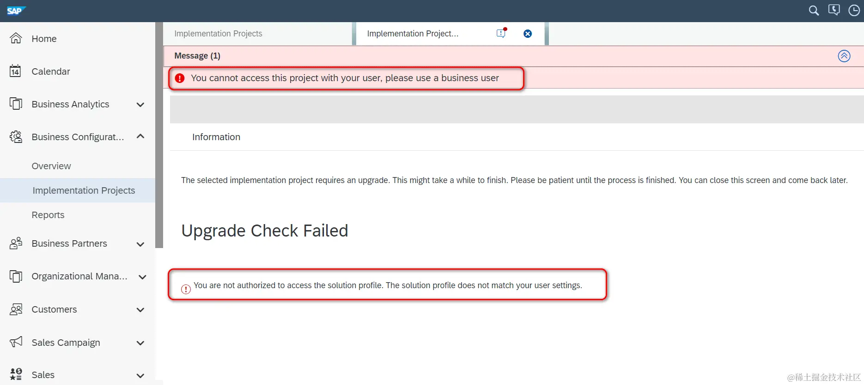Open Customers menu item
Viewport: 864px width, 385px height.
tap(54, 309)
